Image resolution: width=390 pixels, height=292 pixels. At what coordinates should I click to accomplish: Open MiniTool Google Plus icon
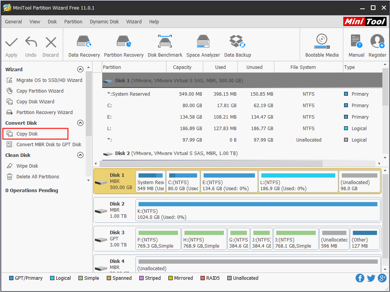click(382, 278)
